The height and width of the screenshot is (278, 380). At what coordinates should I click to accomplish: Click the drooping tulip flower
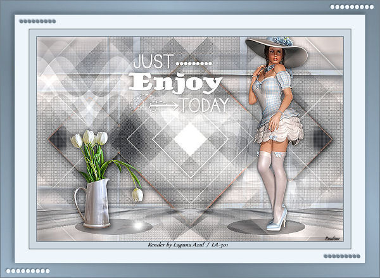click(137, 194)
